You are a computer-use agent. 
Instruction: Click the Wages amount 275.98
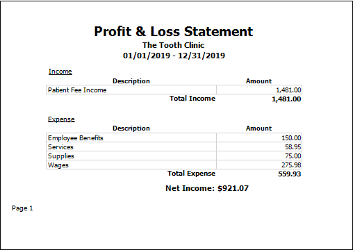click(x=291, y=165)
